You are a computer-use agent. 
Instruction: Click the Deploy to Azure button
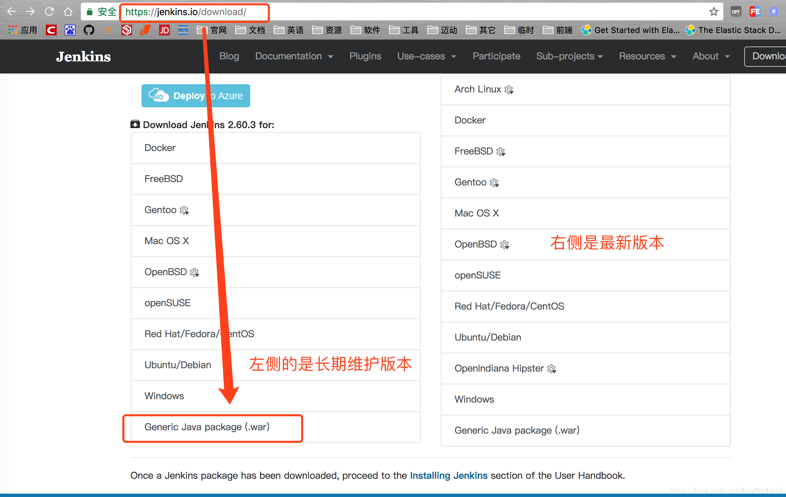click(195, 96)
